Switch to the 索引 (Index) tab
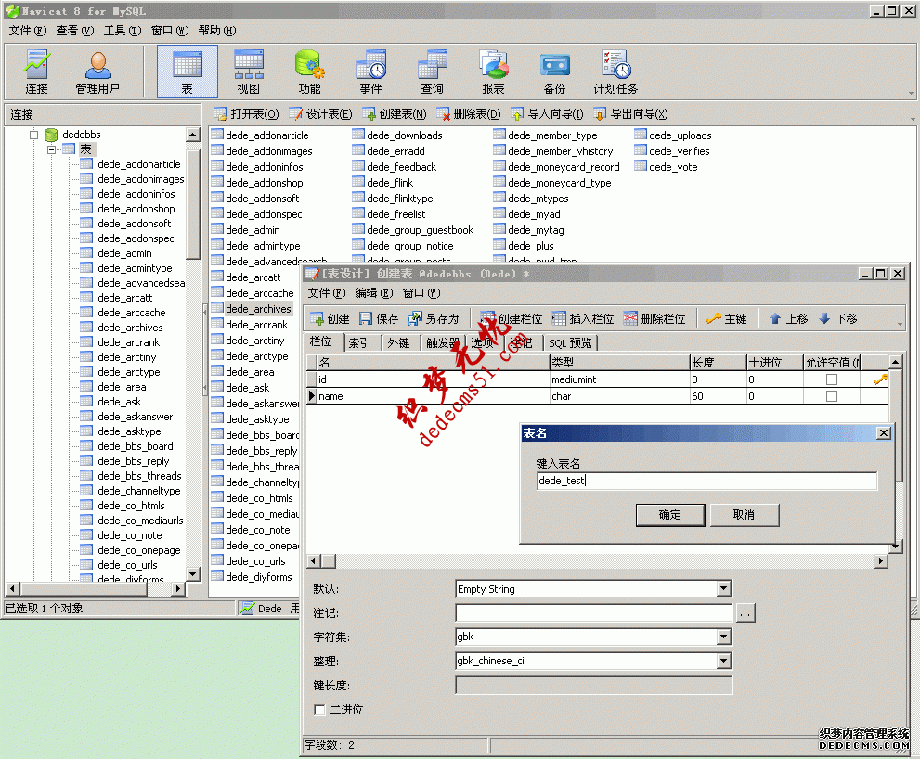The image size is (920, 759). pyautogui.click(x=359, y=342)
